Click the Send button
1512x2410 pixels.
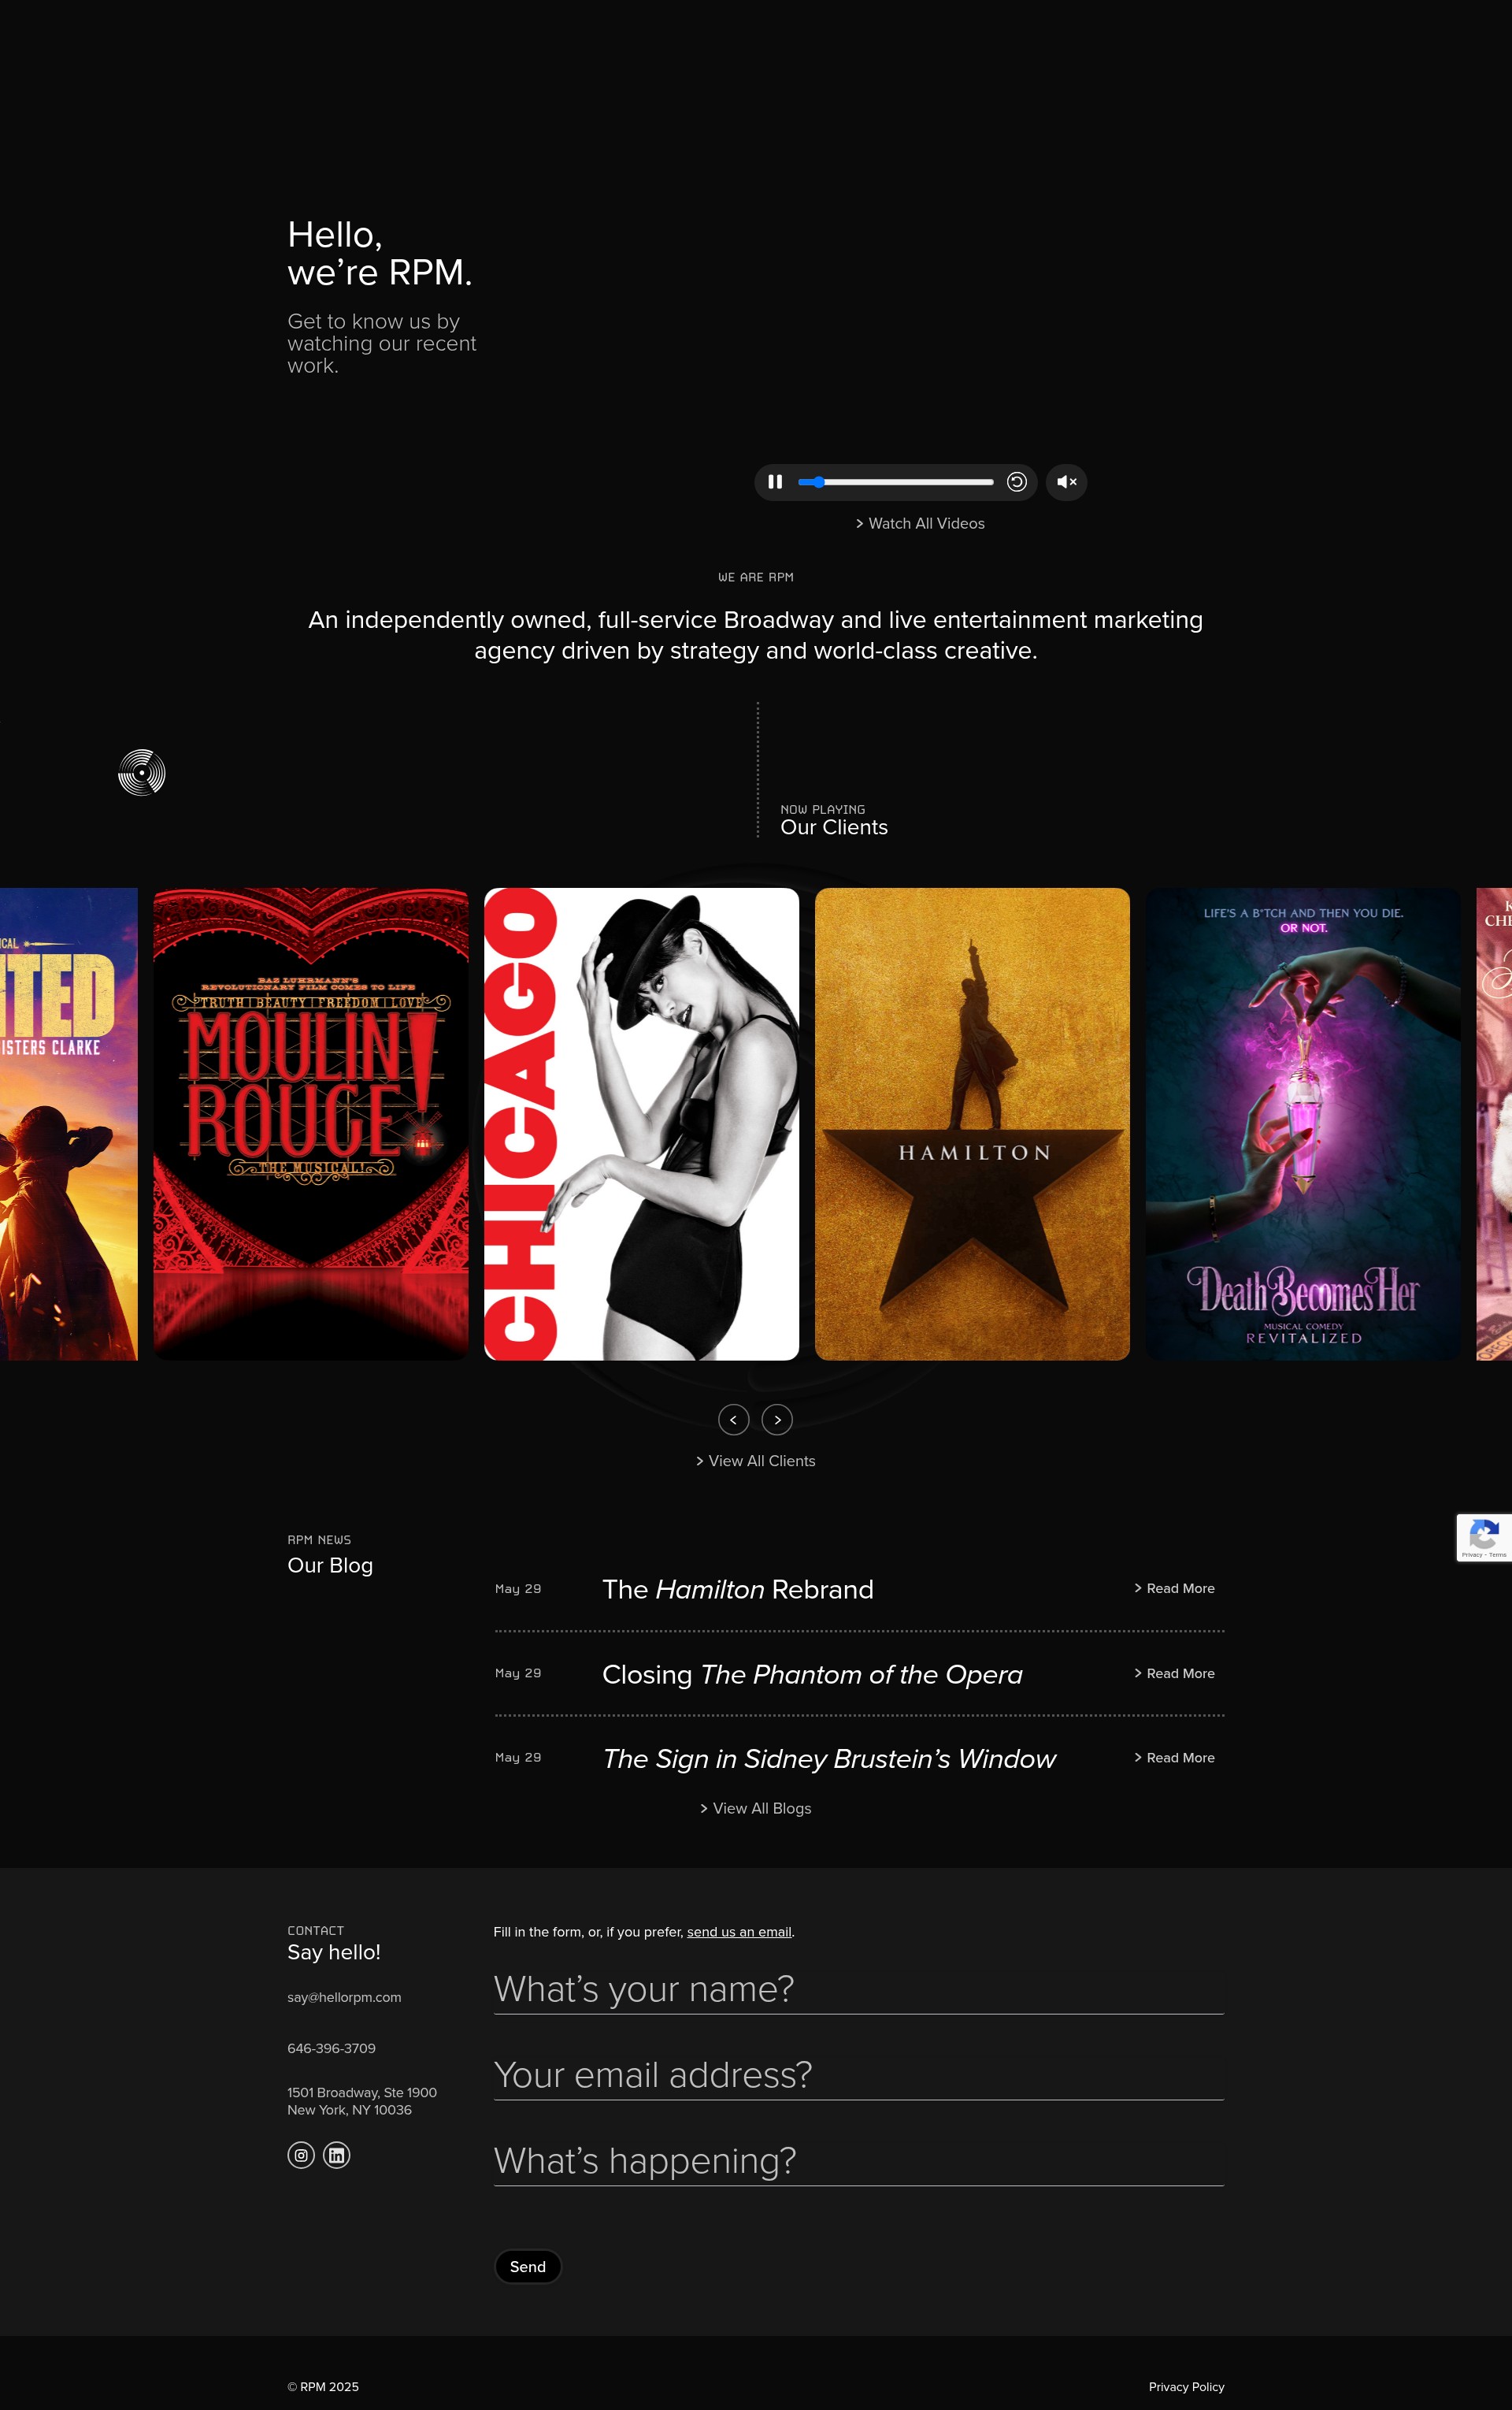528,2267
